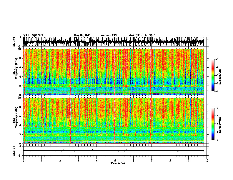Click the ch.2 spectrogram color bar

click(x=213, y=124)
